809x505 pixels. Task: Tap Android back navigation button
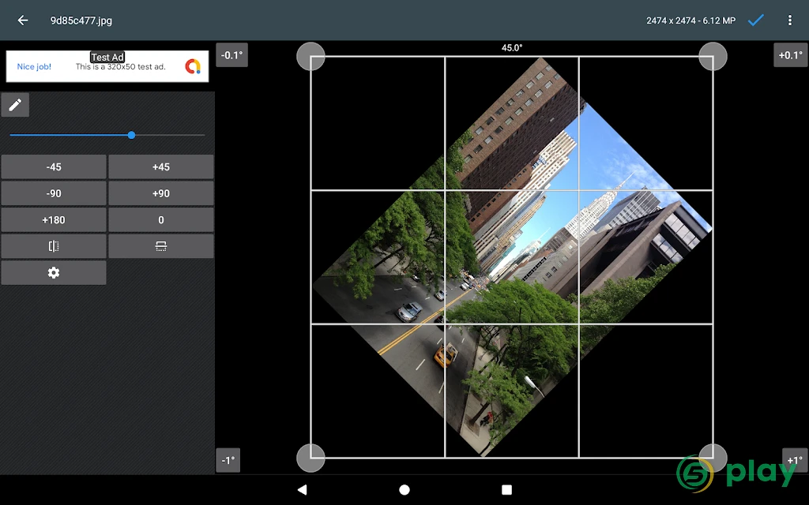[303, 489]
